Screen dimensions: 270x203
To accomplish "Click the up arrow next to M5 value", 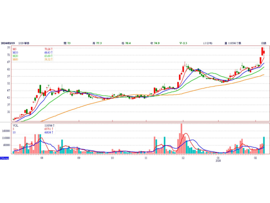I will click(x=52, y=49).
